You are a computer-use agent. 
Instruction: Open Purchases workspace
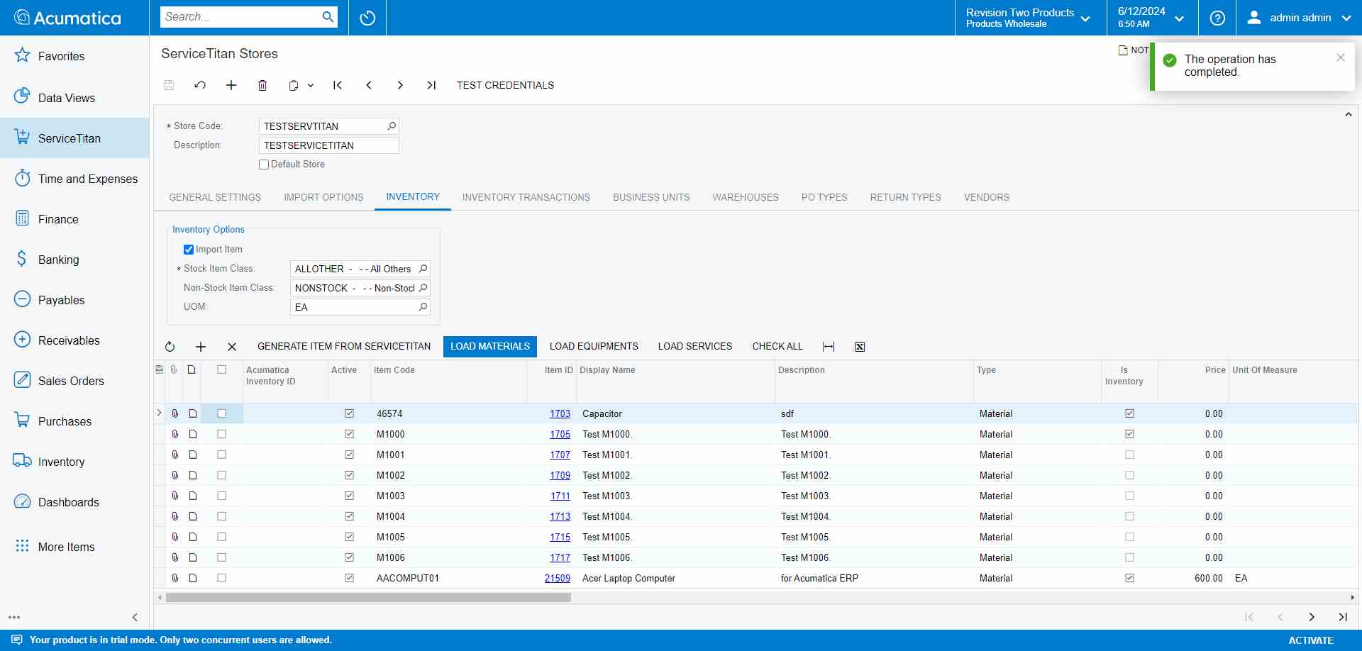coord(74,421)
